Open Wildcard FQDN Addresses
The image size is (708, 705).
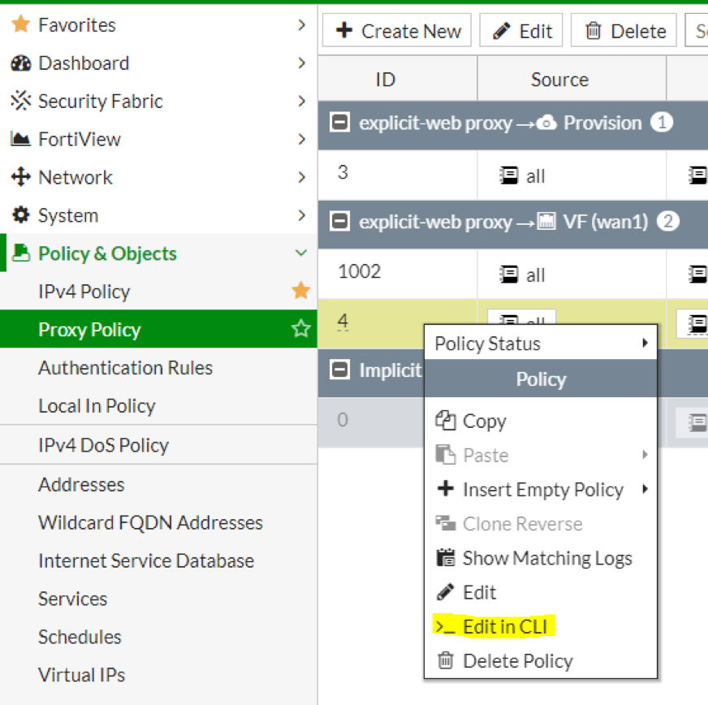[x=158, y=522]
